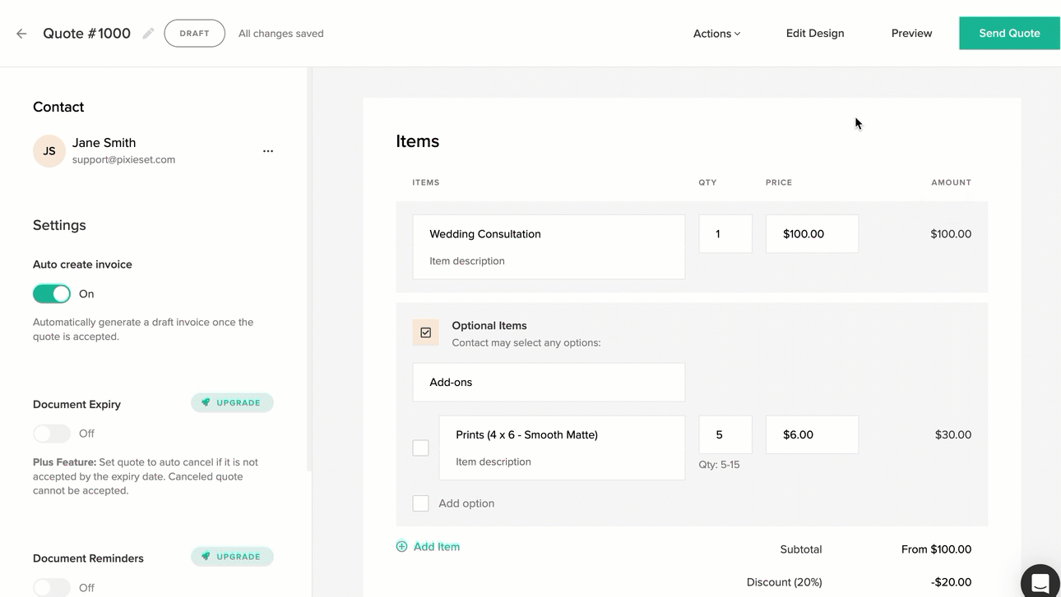
Task: Enable the Document Expiry toggle
Action: point(52,433)
